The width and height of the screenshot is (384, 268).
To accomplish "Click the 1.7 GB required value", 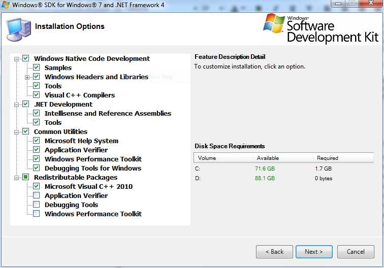I will pyautogui.click(x=323, y=169).
